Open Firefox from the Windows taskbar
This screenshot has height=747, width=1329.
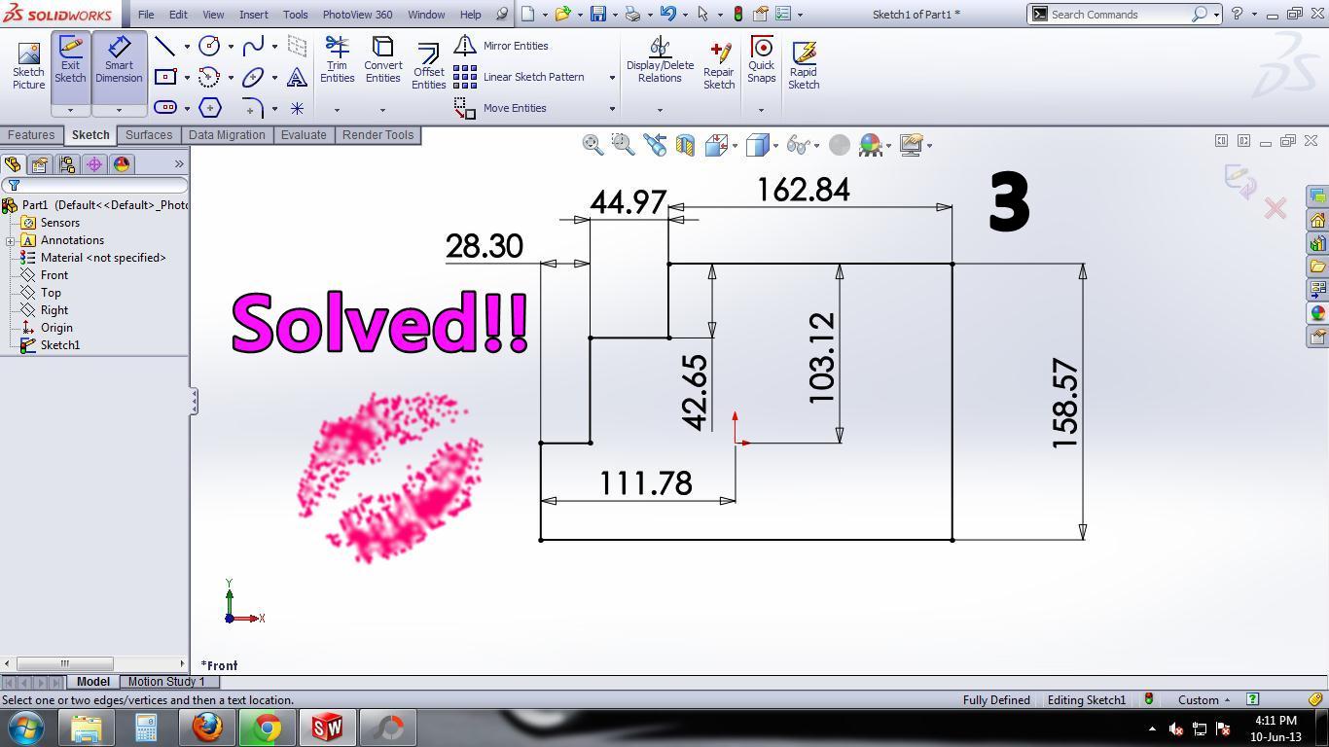click(x=206, y=728)
